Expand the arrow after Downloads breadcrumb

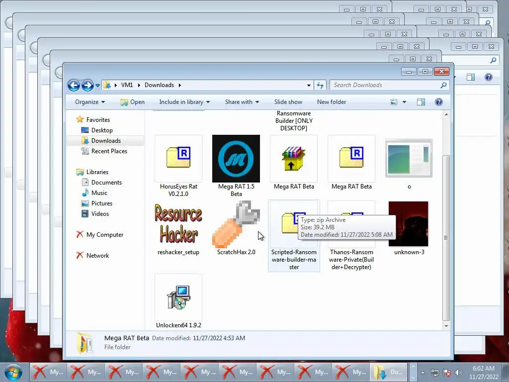179,85
